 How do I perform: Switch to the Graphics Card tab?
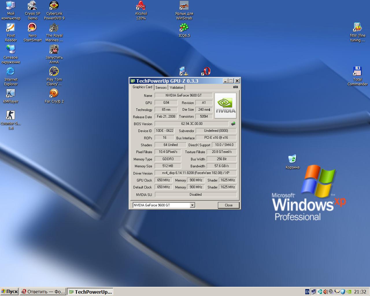pos(142,87)
